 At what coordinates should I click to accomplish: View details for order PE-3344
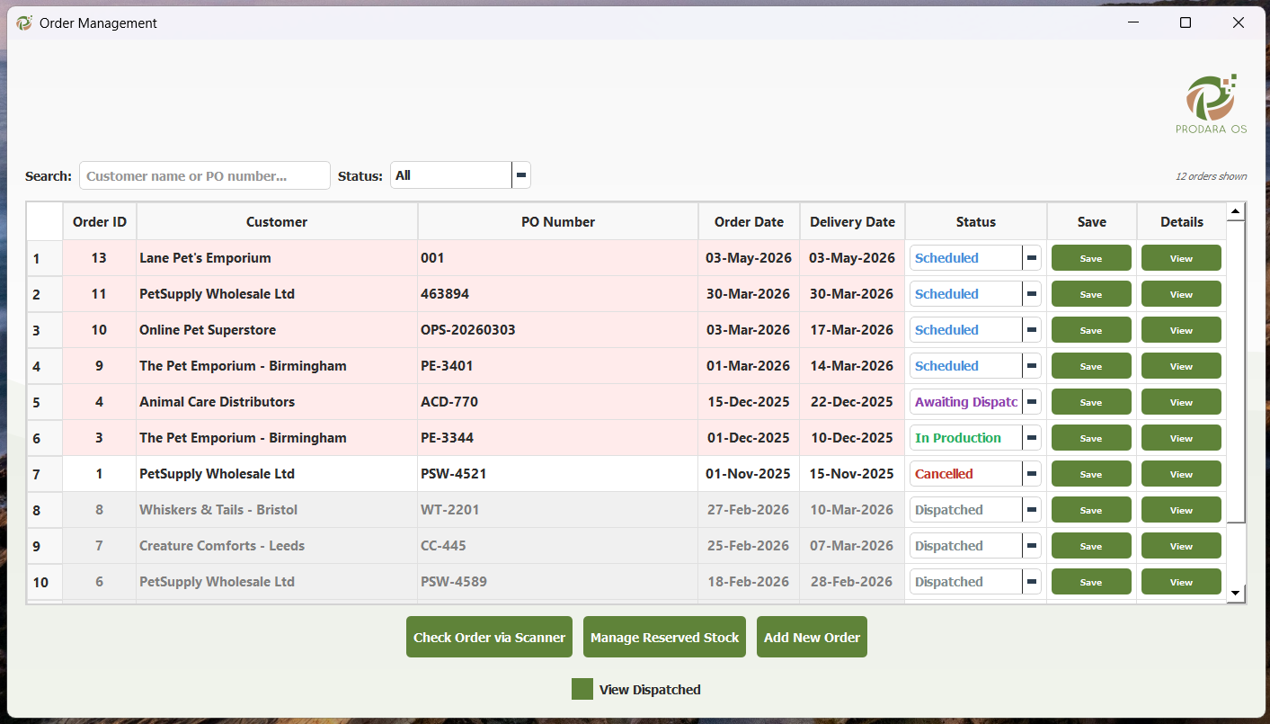pyautogui.click(x=1181, y=438)
